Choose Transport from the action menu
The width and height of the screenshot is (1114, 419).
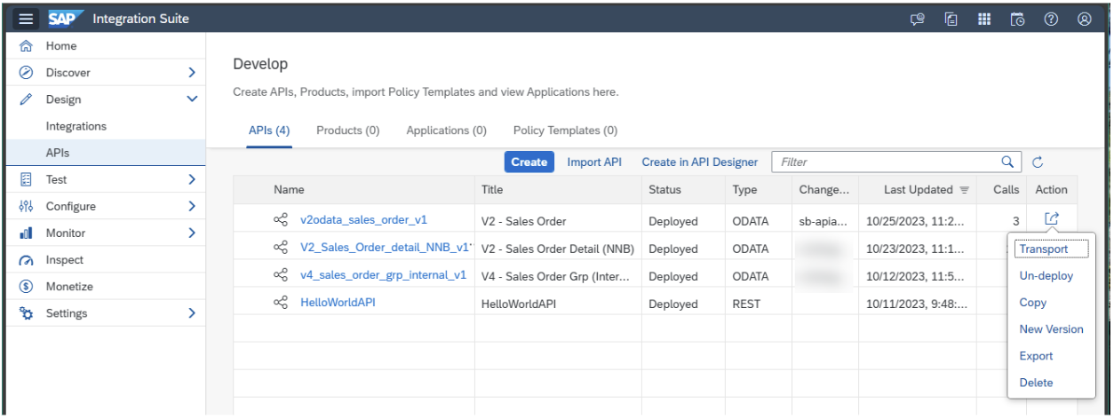click(x=1044, y=249)
